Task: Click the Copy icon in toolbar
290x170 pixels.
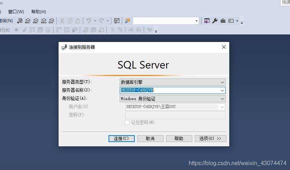Action: coord(70,21)
